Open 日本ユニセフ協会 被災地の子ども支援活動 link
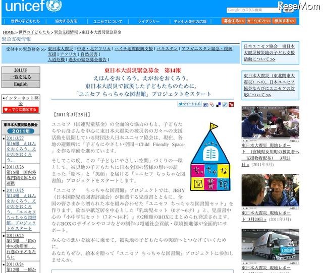Screen dimensions: 323x273 tap(269, 52)
